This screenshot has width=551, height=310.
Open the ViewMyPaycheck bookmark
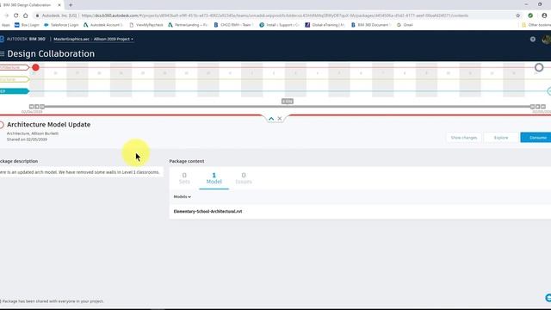pos(146,25)
